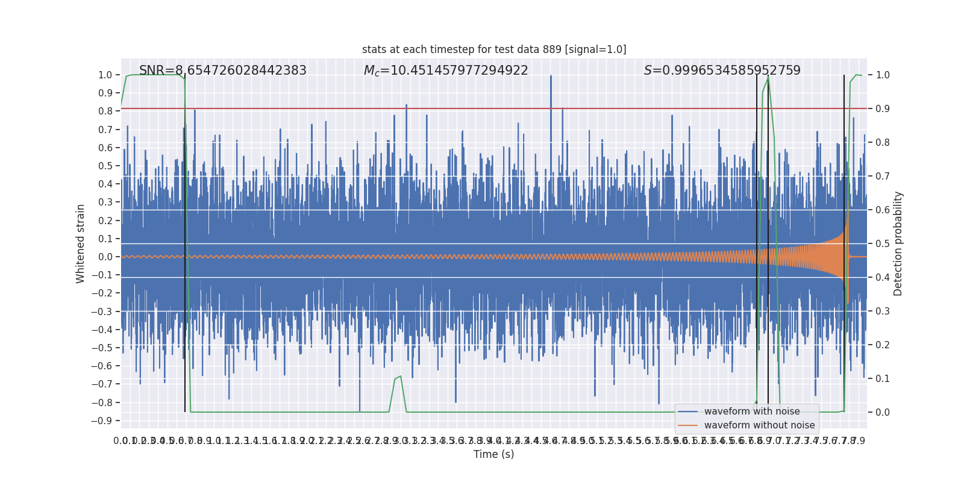Screen dimensions: 964x482
Task: Click the Mc chirp mass annotation
Action: [445, 70]
